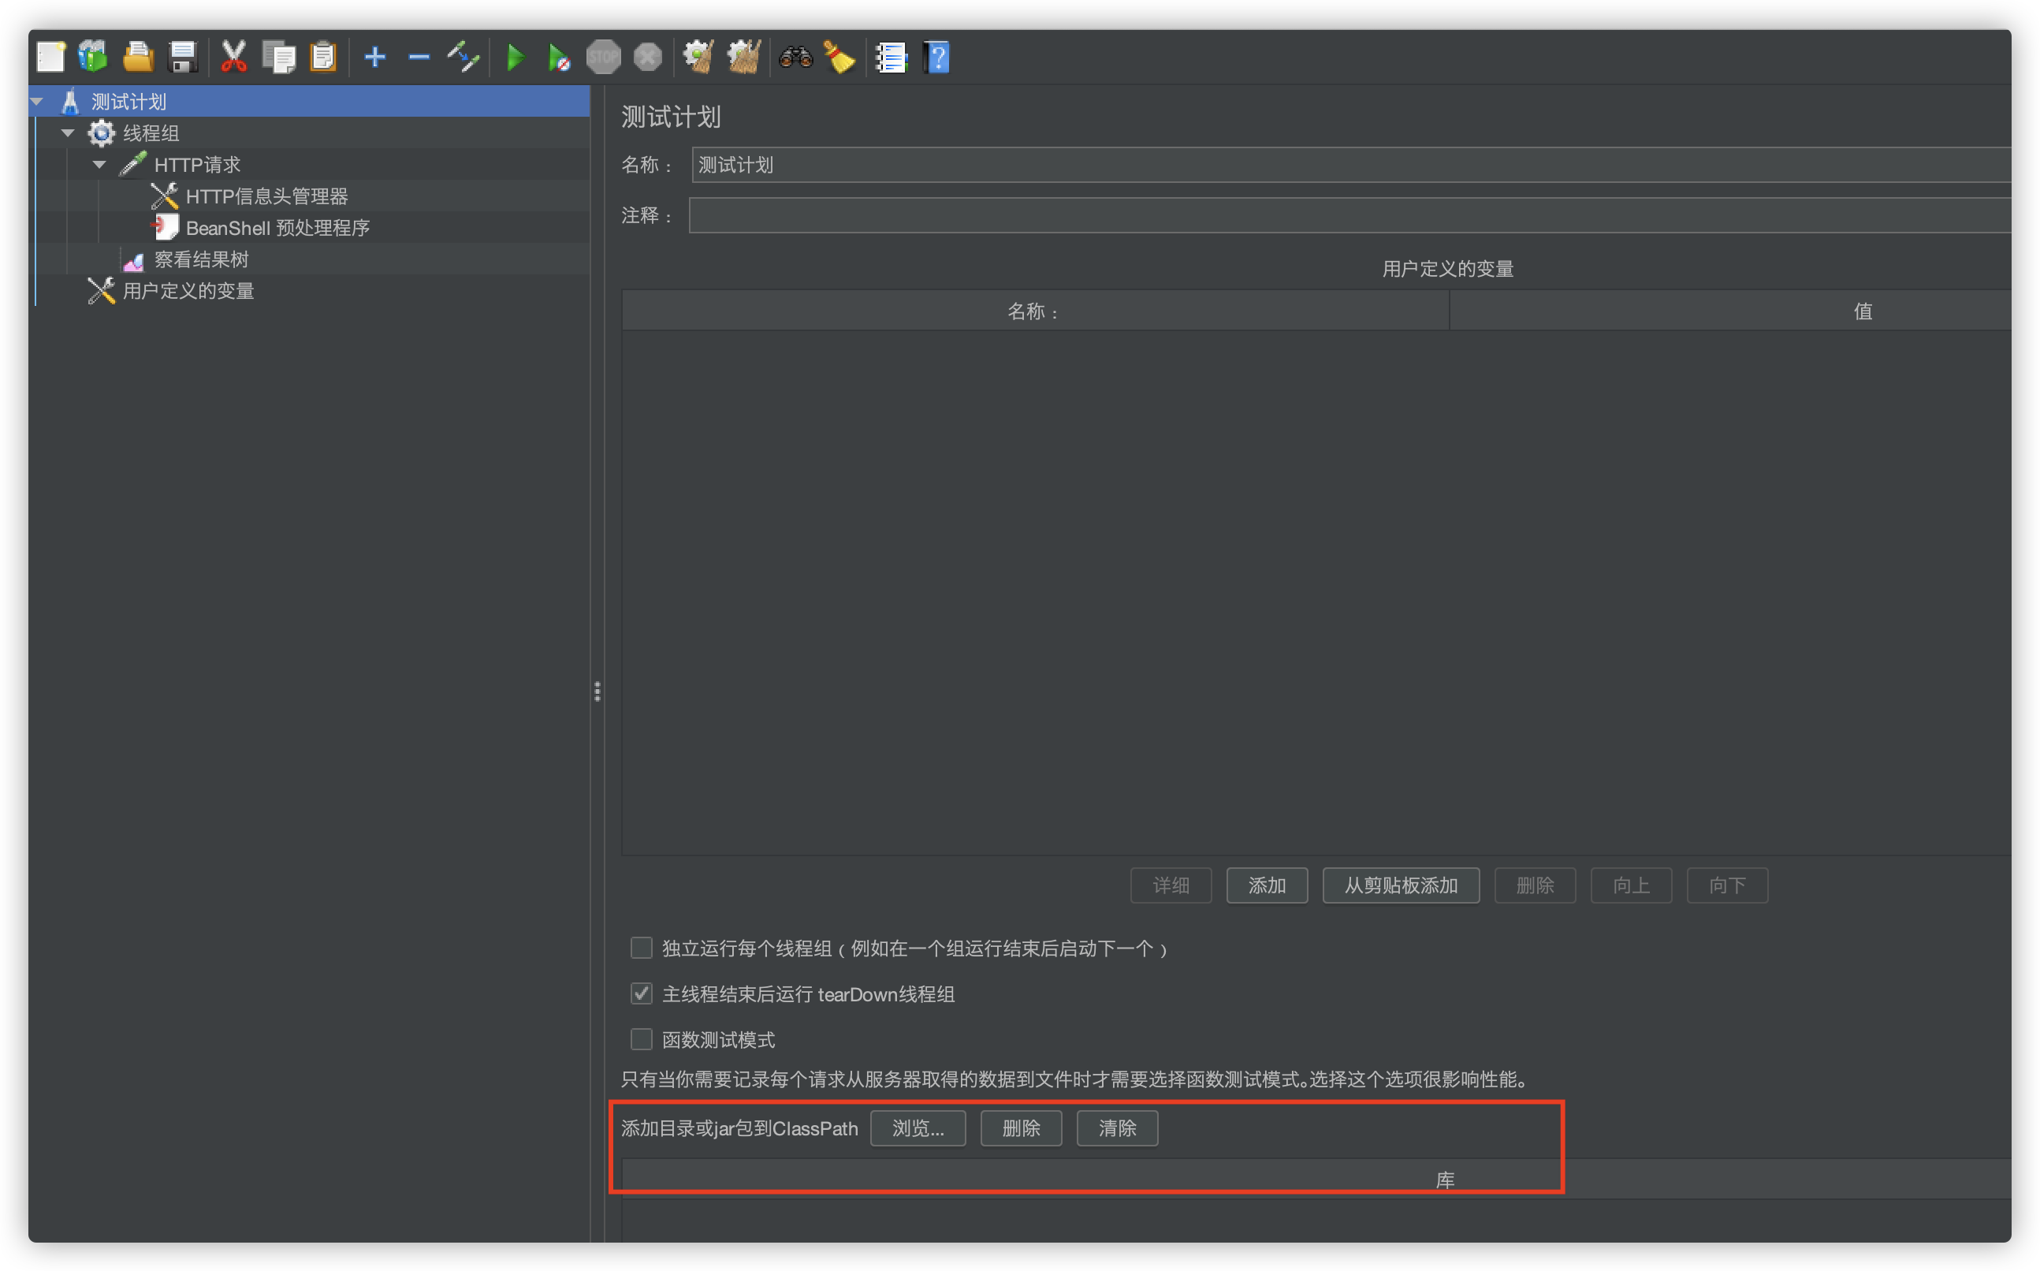Screen dimensions: 2040x1271
Task: Click the Cut scissors toolbar icon
Action: click(233, 57)
